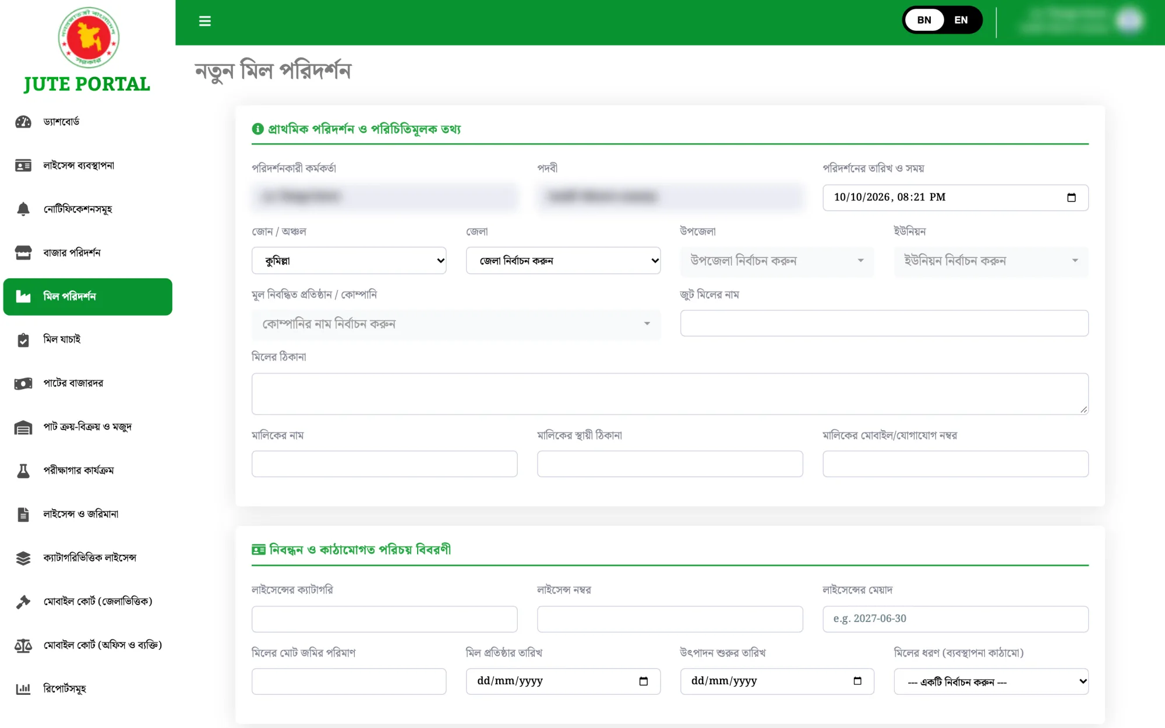Click the Dashboard gauge icon in sidebar
Image resolution: width=1165 pixels, height=728 pixels.
[23, 122]
